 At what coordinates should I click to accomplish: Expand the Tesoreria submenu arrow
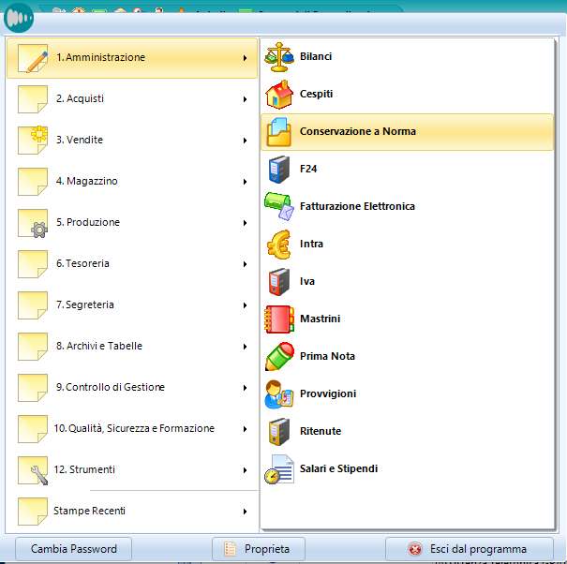click(x=245, y=264)
